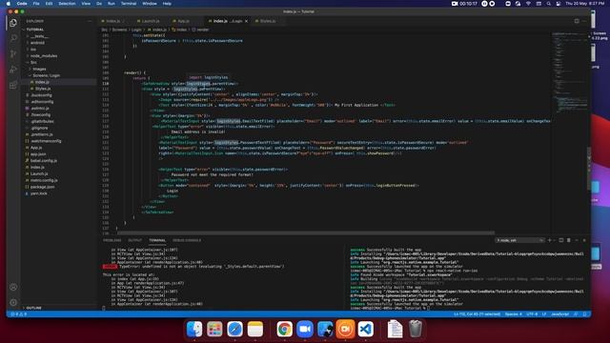Click the UTF-8 encoding in status bar
Screen dimensions: 610x343
[x=532, y=313]
